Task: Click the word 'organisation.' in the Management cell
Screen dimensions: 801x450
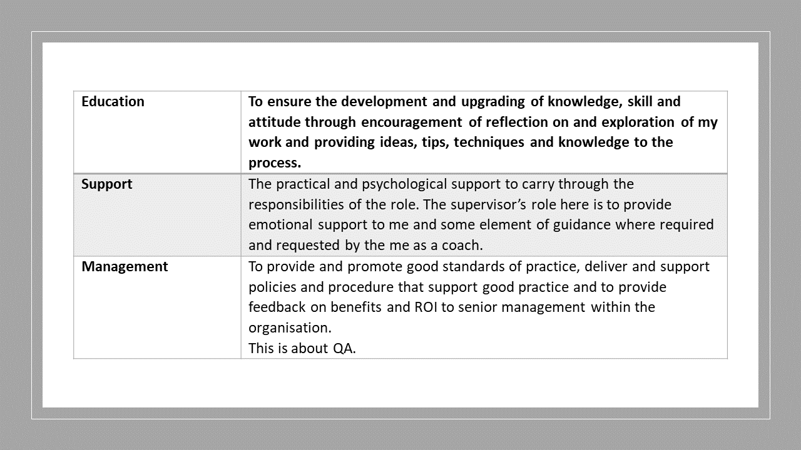Action: (x=290, y=328)
